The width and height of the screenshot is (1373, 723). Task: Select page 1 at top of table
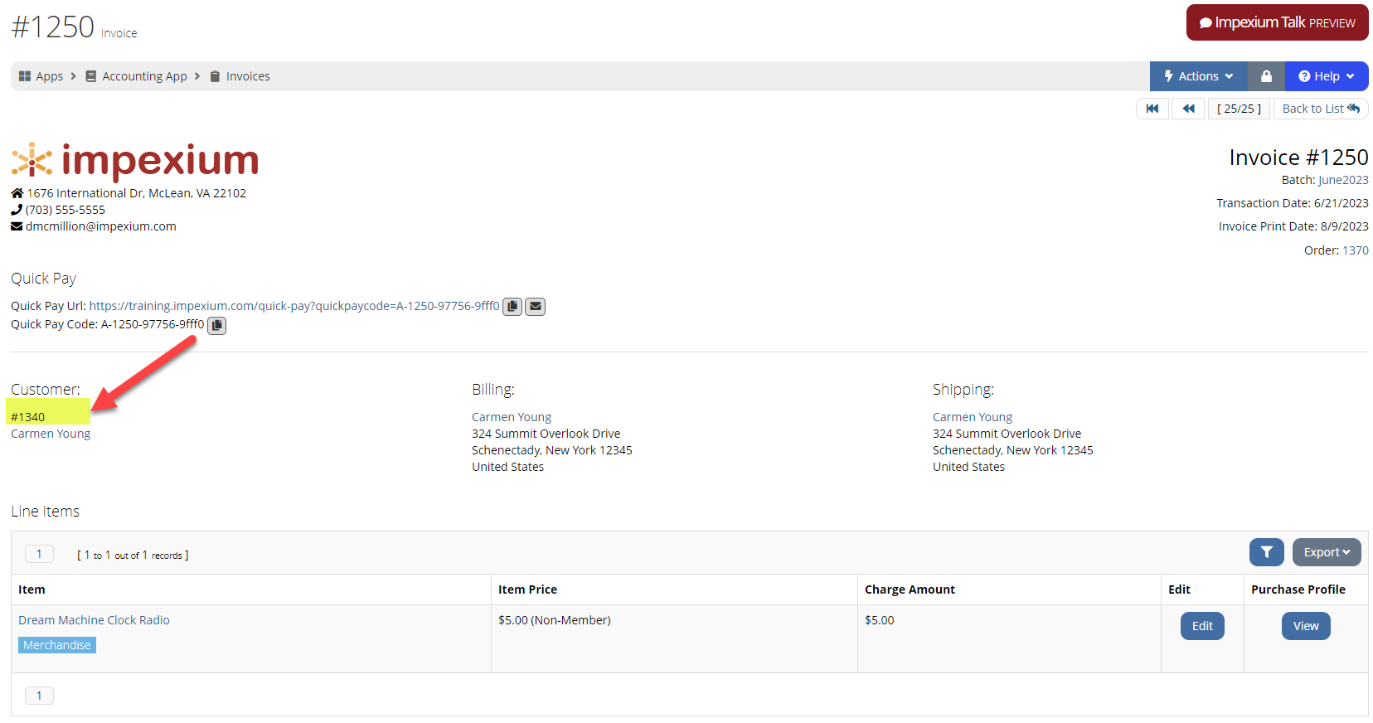(x=39, y=554)
